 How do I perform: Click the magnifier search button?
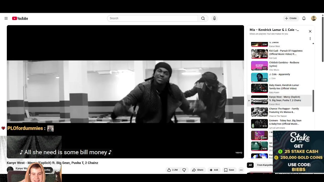203,18
